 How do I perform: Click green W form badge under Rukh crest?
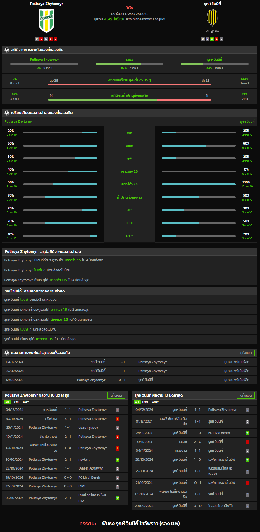(212, 39)
